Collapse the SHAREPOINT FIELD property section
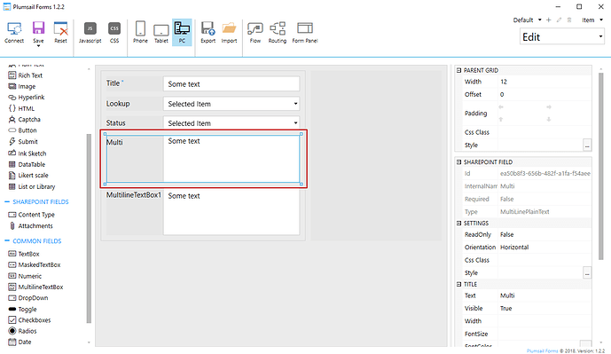The height and width of the screenshot is (354, 611). click(458, 161)
